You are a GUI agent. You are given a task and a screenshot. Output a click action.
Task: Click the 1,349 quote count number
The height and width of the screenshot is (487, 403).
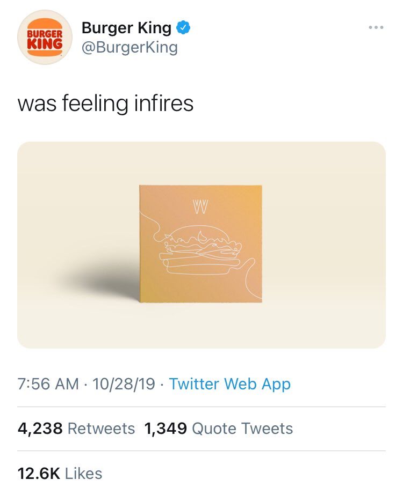(x=165, y=429)
